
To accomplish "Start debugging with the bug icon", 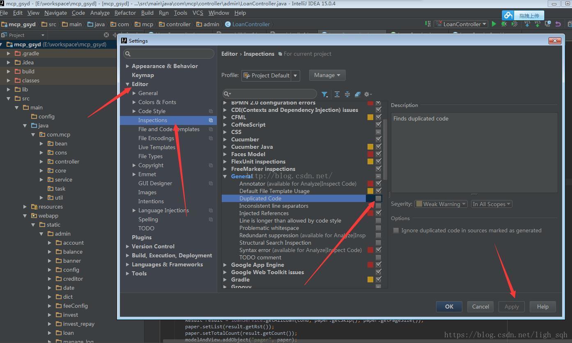I will [504, 24].
